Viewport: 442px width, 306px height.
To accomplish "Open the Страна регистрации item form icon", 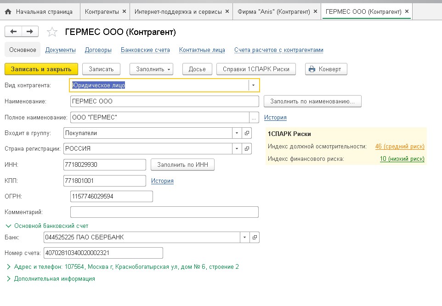I will [x=247, y=149].
